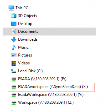Screen dimensions: 104x112
Task: Click the 3D Objects cube icon
Action: pos(14,16)
